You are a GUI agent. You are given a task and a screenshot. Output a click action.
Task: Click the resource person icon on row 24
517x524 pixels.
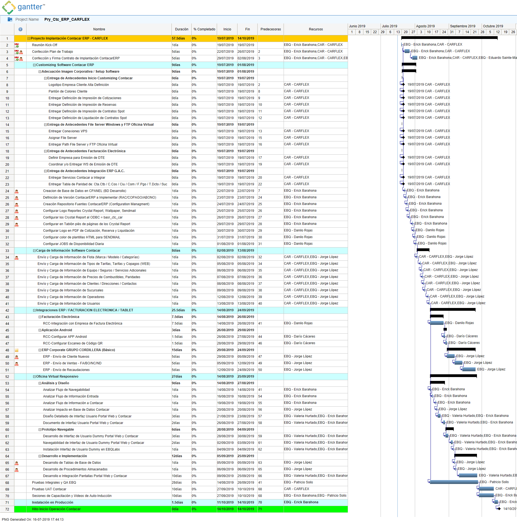click(17, 191)
